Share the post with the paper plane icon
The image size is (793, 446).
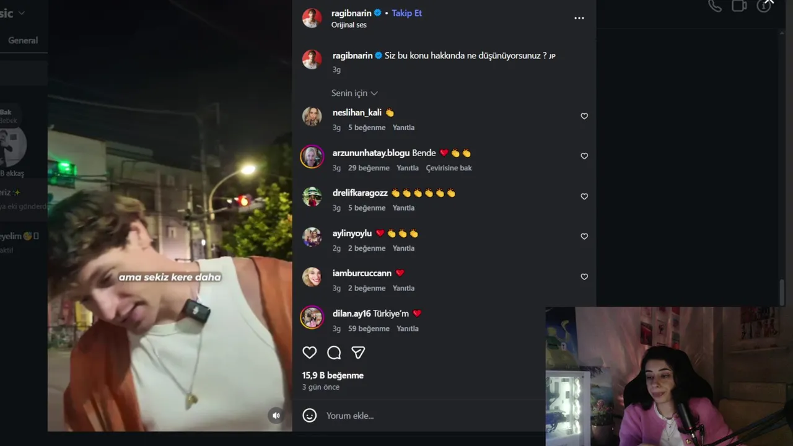pos(358,352)
